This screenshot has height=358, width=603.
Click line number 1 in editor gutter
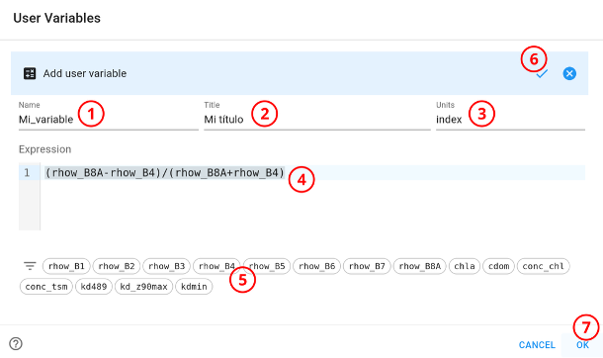pos(27,173)
